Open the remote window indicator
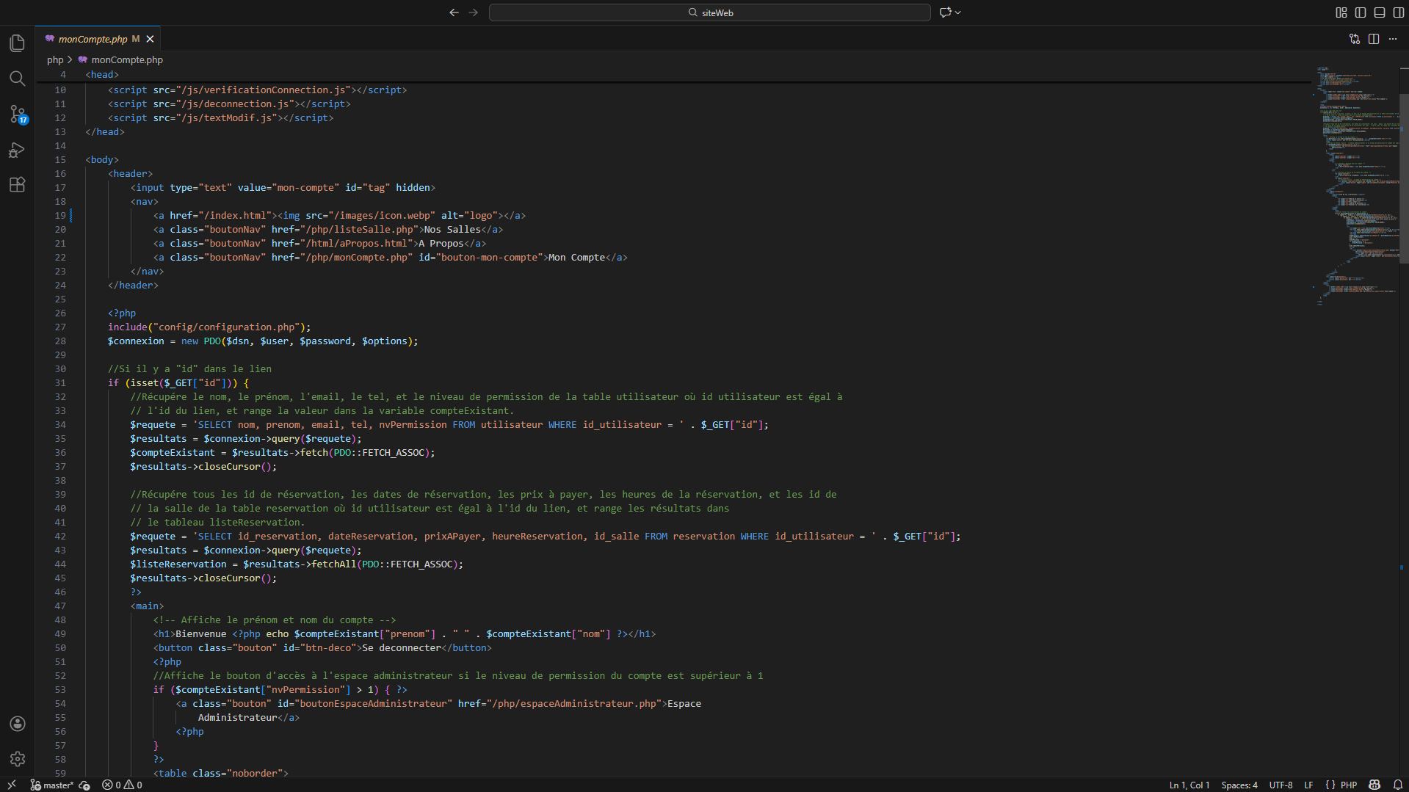 pos(12,785)
